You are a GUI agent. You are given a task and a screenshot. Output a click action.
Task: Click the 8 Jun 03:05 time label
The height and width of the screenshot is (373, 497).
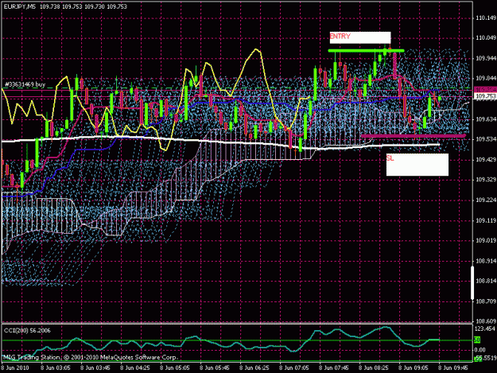click(56, 368)
